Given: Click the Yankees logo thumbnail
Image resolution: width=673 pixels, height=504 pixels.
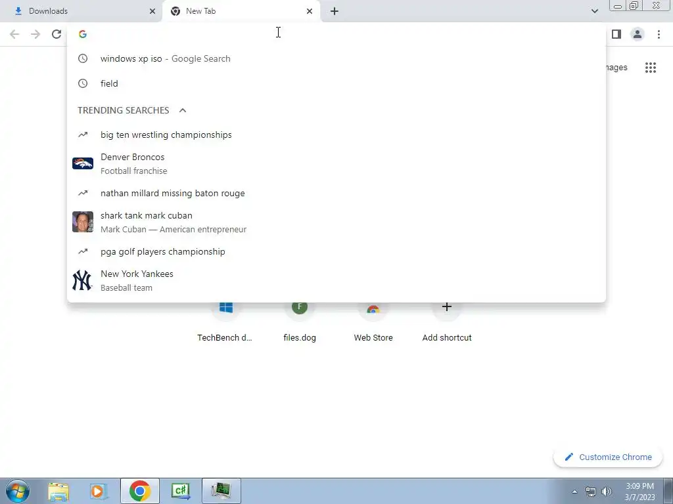Looking at the screenshot, I should tap(82, 280).
